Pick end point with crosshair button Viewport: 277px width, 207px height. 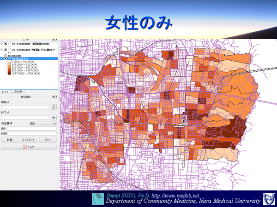(54, 117)
